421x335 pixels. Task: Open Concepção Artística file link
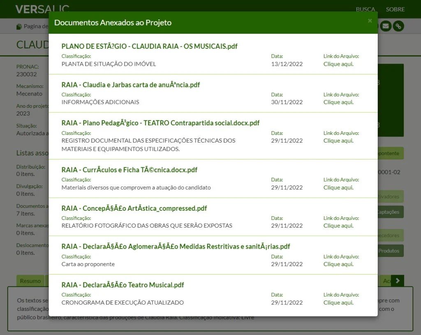(338, 226)
